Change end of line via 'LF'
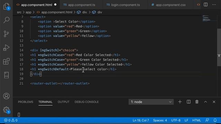This screenshot has width=221, height=124. [186, 120]
